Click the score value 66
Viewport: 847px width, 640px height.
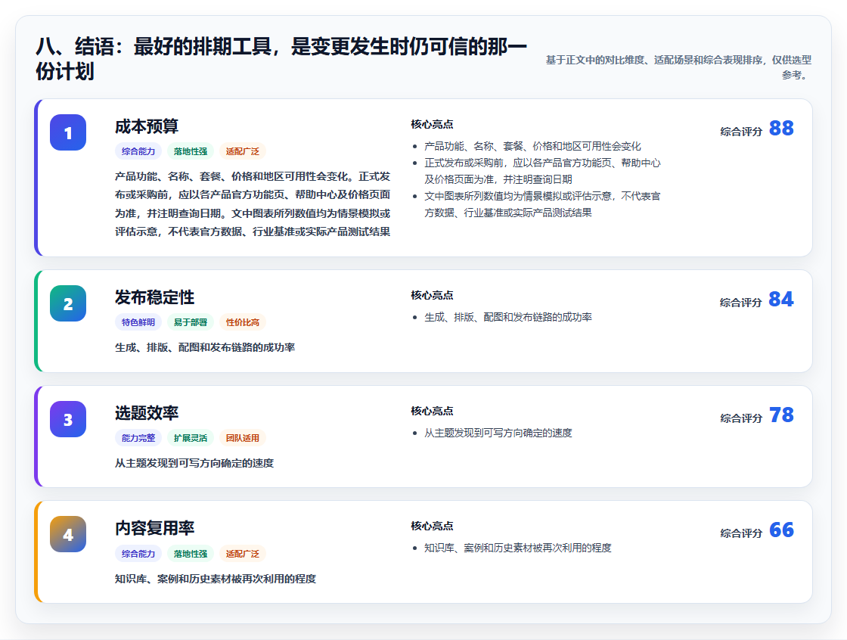click(781, 530)
